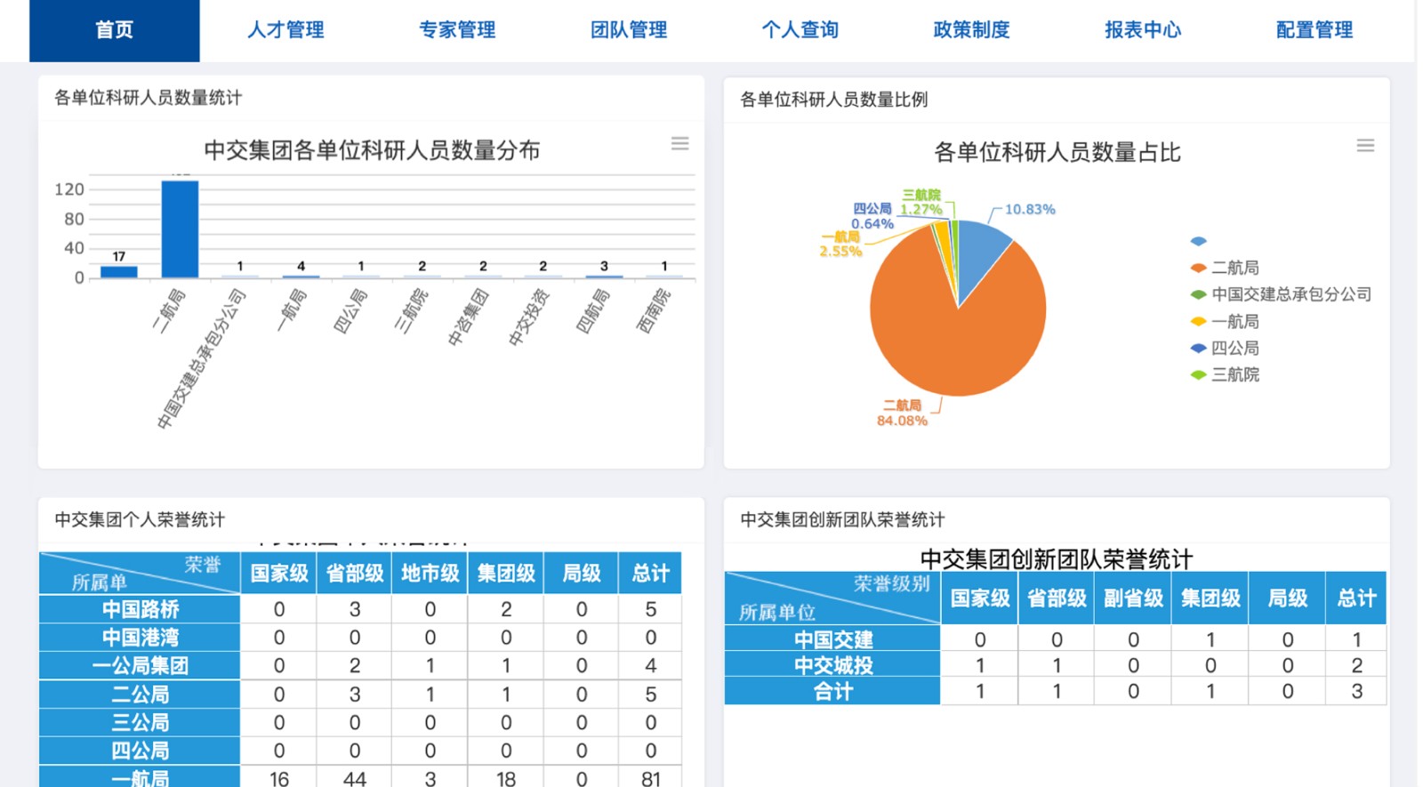
Task: Toggle the 中国交建总承包分公司 legend entry
Action: click(1281, 294)
